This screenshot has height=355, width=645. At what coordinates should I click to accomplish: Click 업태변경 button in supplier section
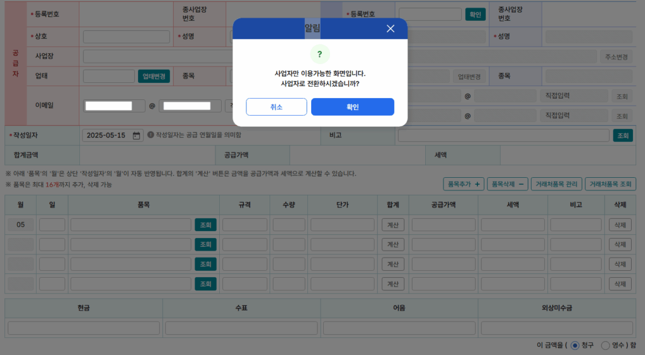[154, 76]
